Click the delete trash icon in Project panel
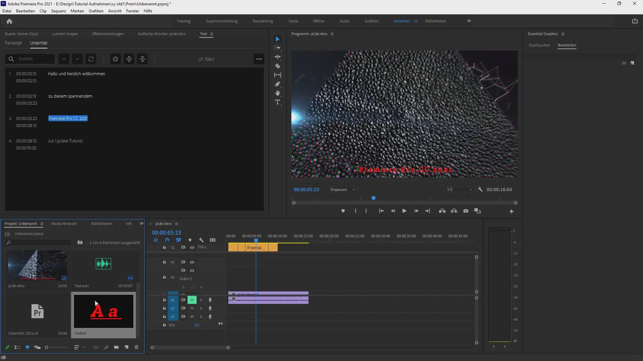The width and height of the screenshot is (643, 361). coord(136,347)
